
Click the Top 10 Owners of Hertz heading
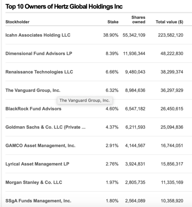point(64,7)
